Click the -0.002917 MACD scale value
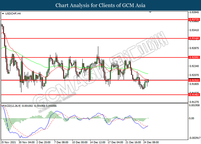 pyautogui.click(x=194, y=138)
